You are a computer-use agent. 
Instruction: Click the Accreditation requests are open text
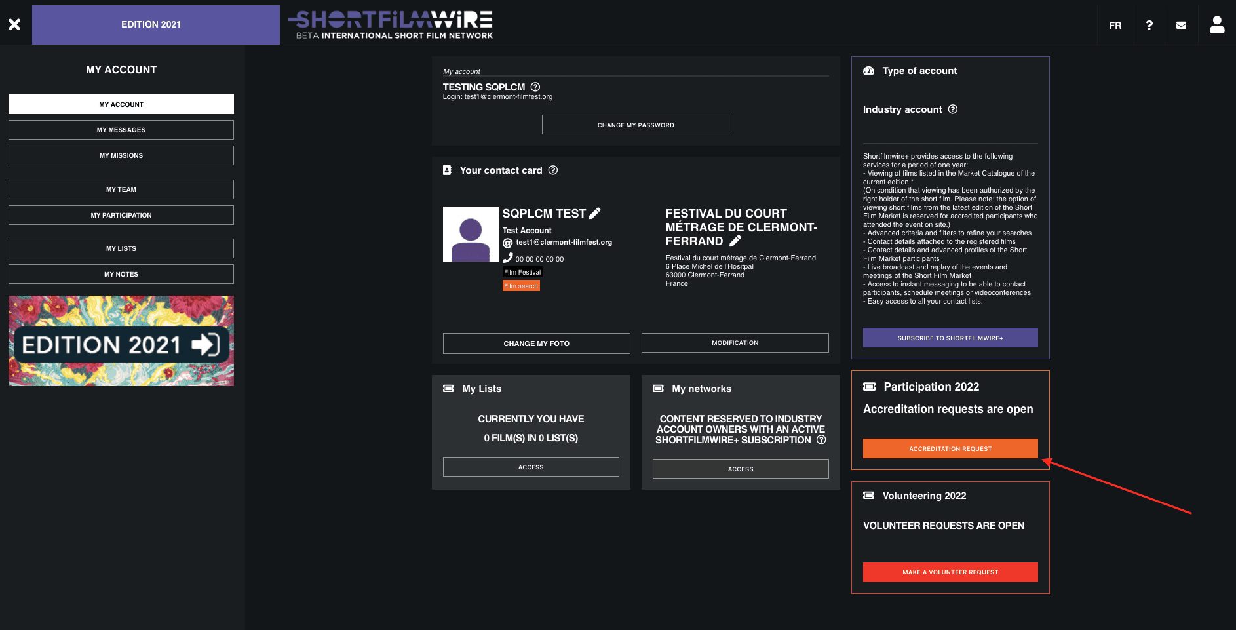coord(948,409)
